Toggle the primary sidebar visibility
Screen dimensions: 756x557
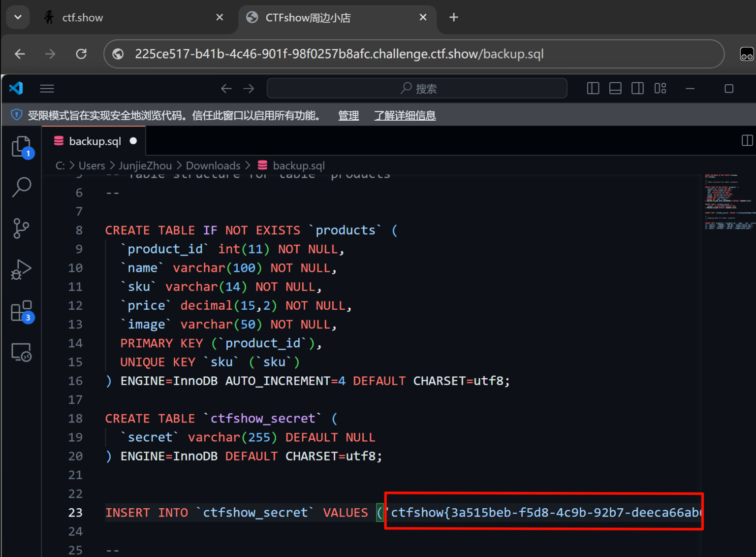593,88
